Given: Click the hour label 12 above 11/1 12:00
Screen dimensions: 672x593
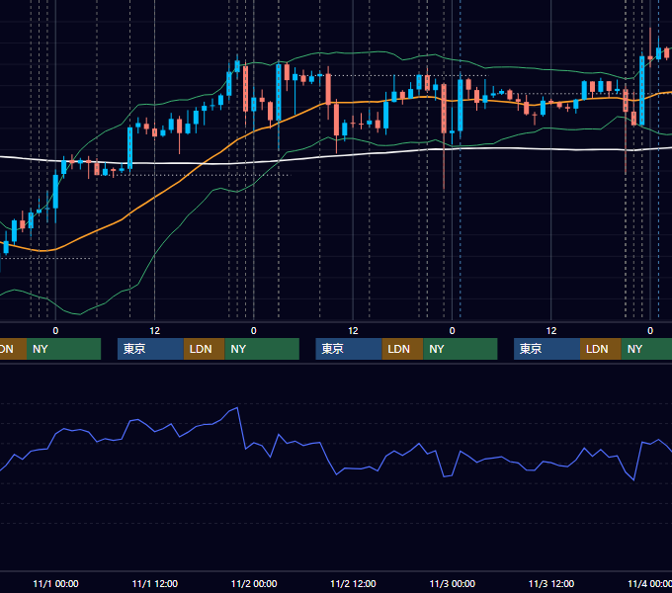Looking at the screenshot, I should tap(155, 331).
